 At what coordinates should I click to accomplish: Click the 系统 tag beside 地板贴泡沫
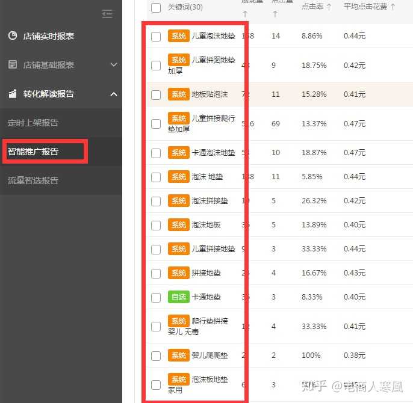[179, 94]
